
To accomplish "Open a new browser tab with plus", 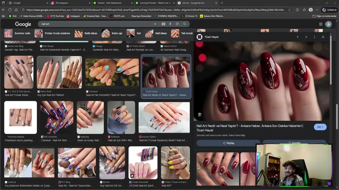I will [222, 3].
